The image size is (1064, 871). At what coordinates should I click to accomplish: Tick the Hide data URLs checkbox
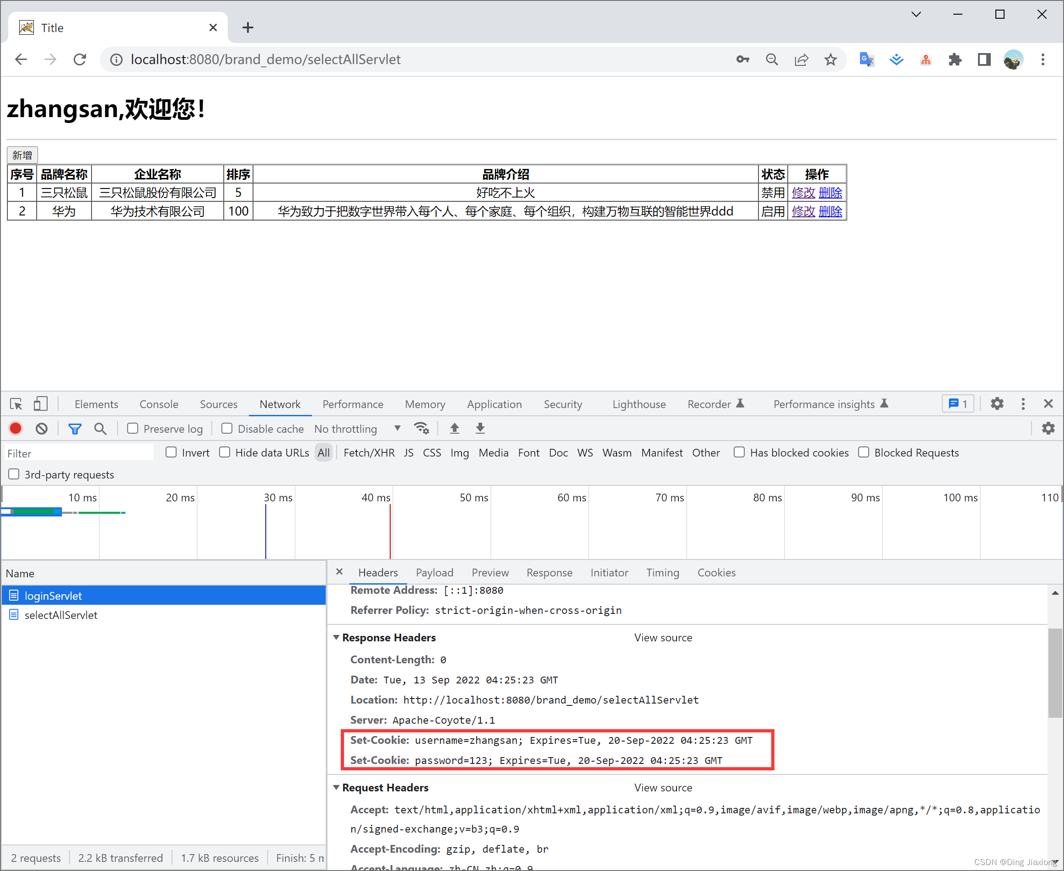pos(225,452)
